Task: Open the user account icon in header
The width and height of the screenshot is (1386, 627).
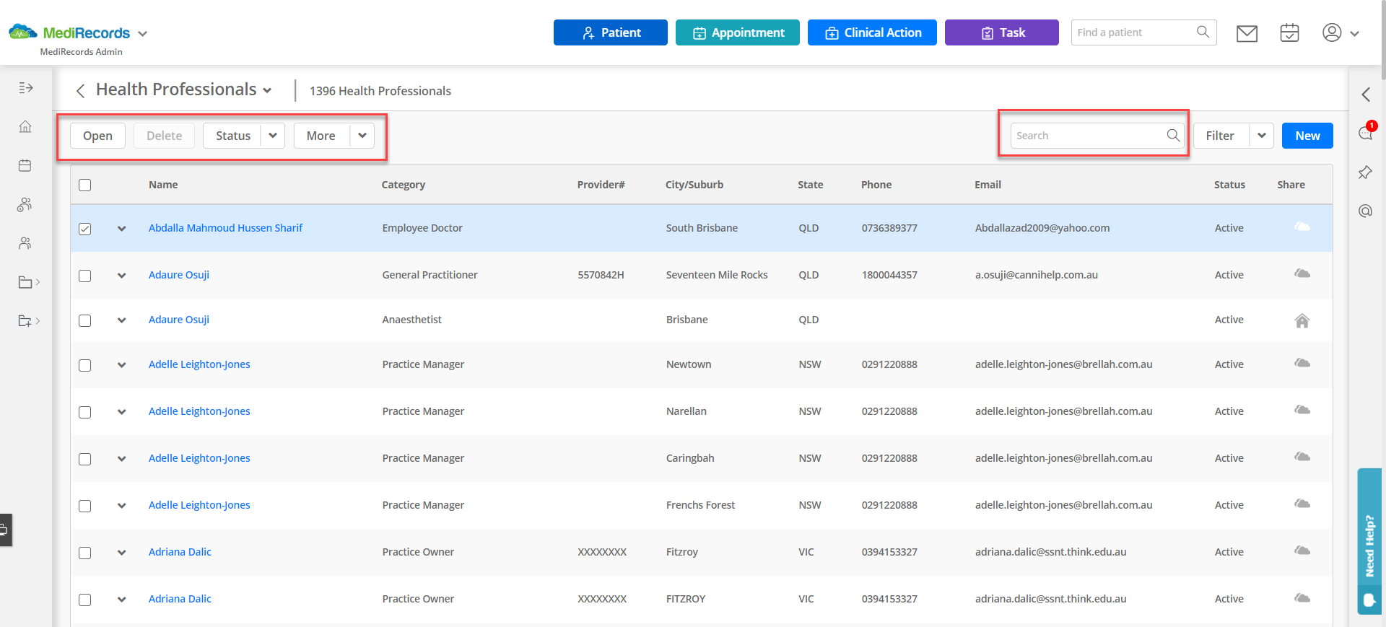Action: [x=1332, y=32]
